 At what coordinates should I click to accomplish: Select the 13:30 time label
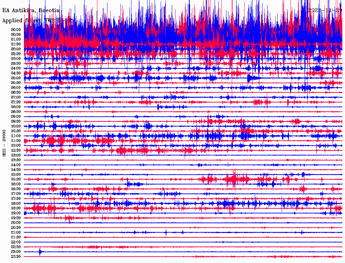[x=16, y=160]
